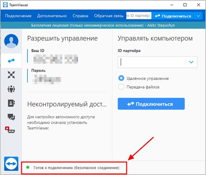This screenshot has height=175, width=206.
Task: Minimize the TeamViewer window
Action: (172, 5)
